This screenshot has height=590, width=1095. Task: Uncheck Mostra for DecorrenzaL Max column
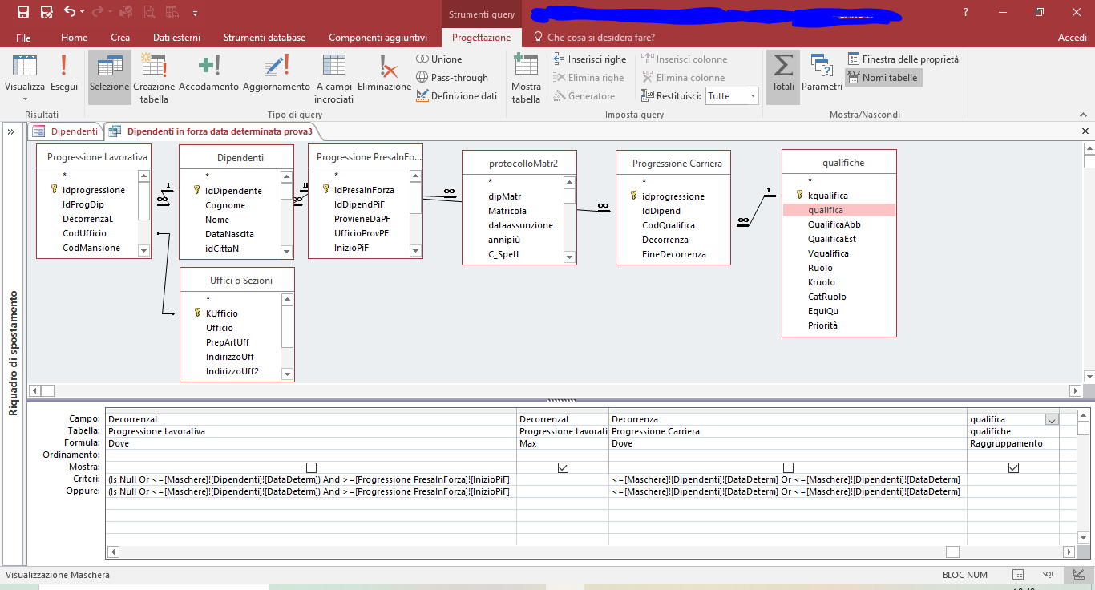pyautogui.click(x=563, y=467)
